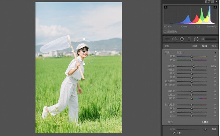The height and width of the screenshot is (136, 220).
Task: Switch mask mode to 编辑
Action: click(204, 46)
